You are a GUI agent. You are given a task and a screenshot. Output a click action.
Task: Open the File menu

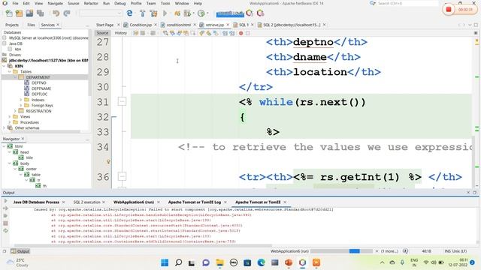click(15, 3)
